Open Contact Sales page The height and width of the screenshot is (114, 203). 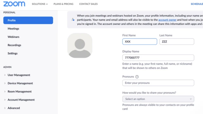[x=88, y=4]
